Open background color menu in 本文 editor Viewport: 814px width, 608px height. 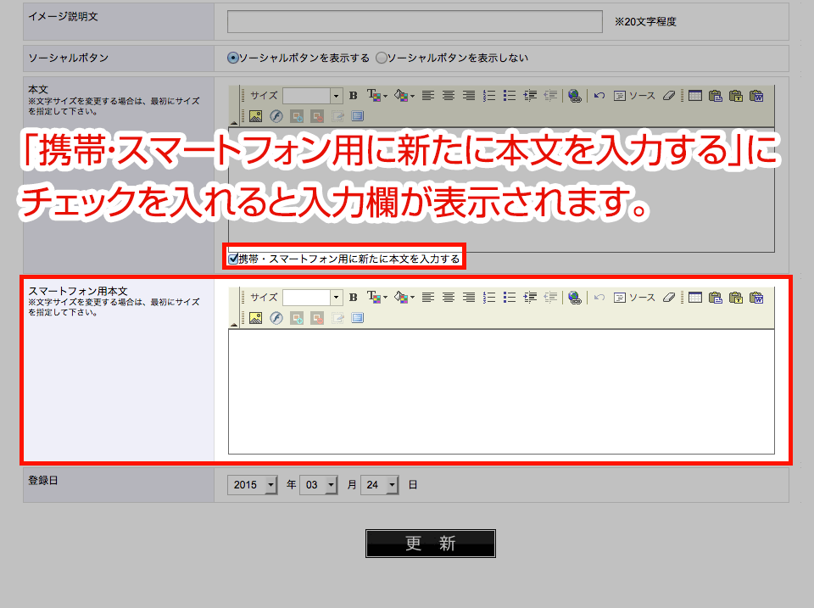(404, 96)
